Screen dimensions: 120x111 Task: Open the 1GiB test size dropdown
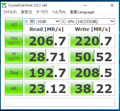coord(48,21)
